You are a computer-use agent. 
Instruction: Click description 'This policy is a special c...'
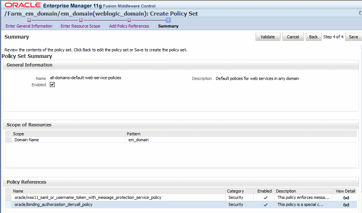[x=300, y=204]
